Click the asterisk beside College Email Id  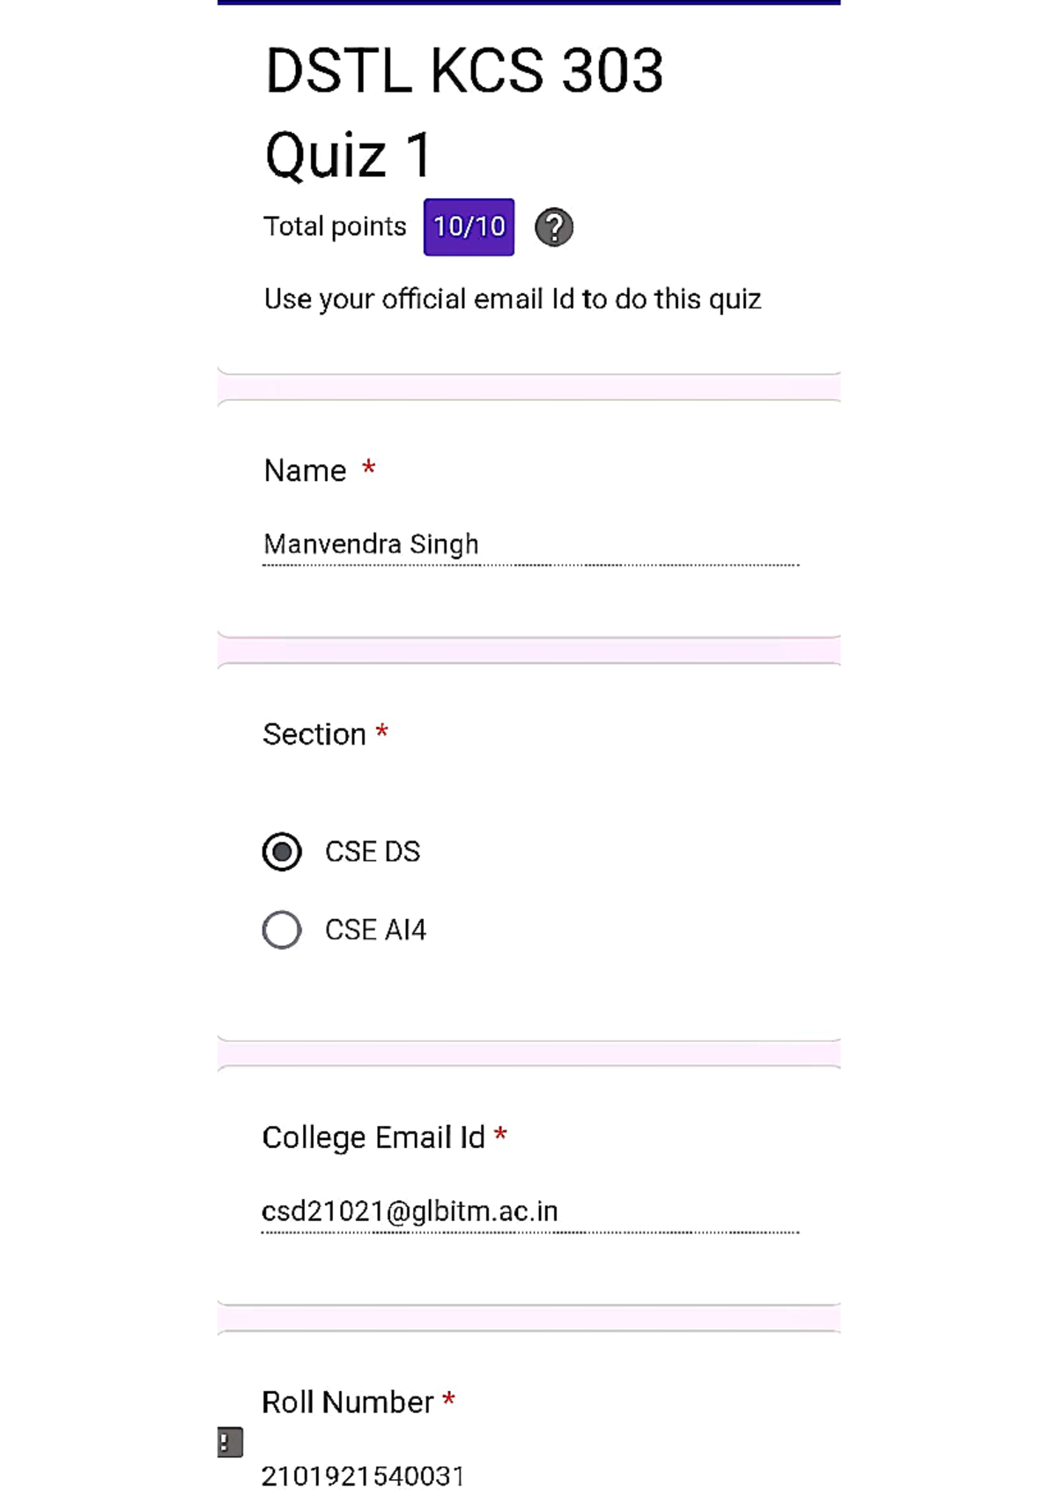point(500,1135)
